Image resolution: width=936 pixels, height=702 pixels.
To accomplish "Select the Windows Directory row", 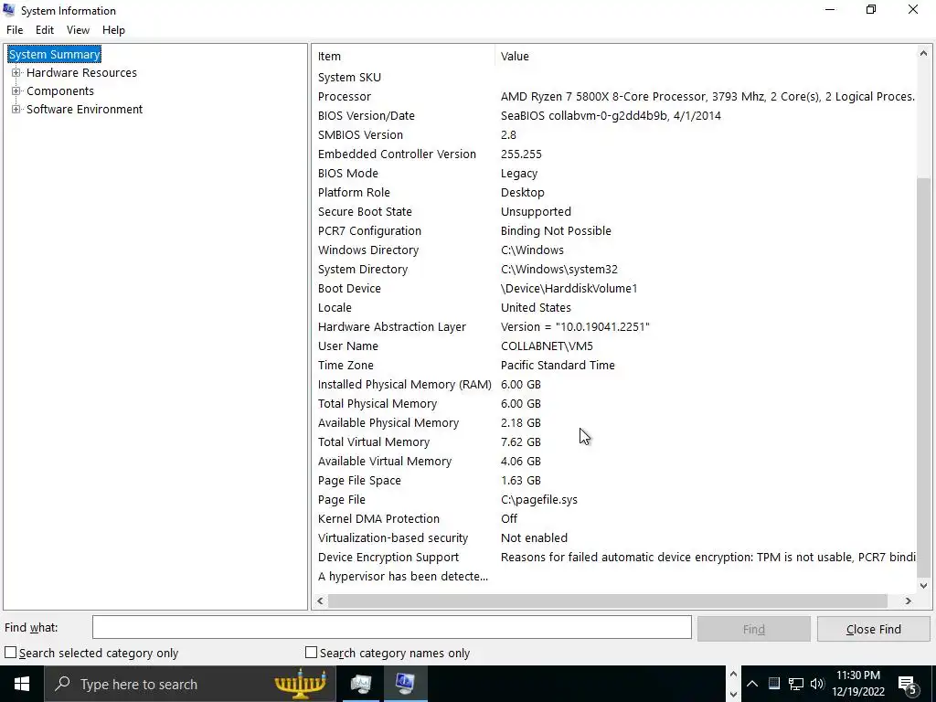I will tap(614, 250).
